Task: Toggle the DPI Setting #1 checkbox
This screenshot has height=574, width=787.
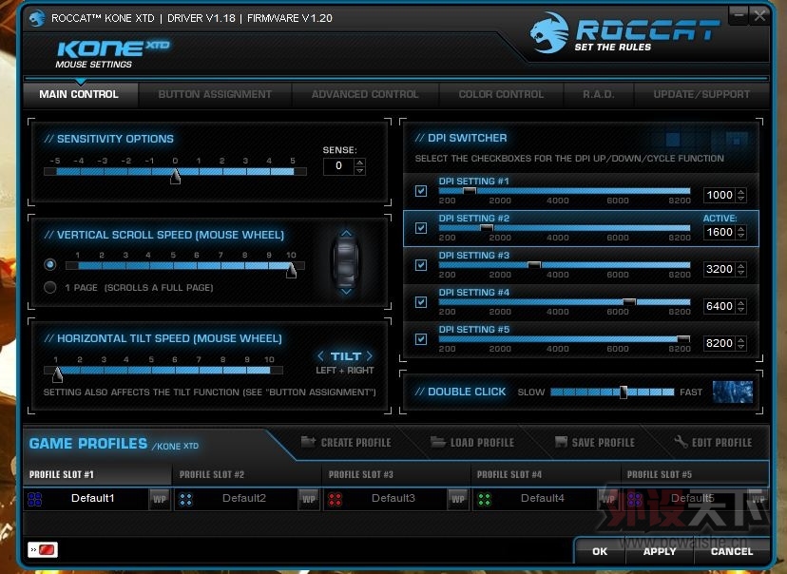Action: click(421, 191)
